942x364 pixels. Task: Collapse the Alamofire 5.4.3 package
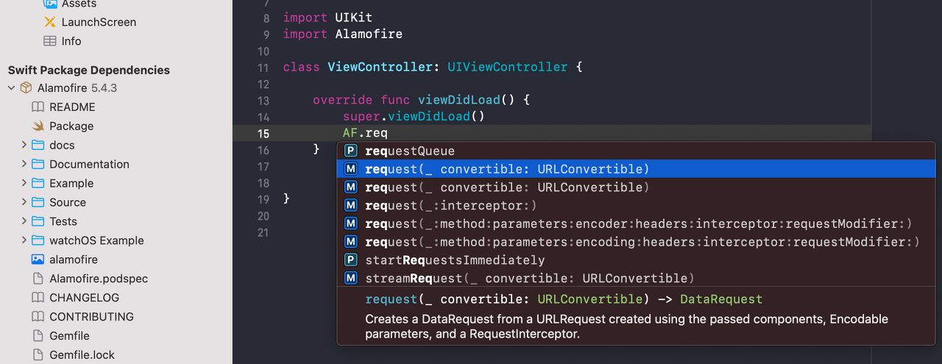coord(11,88)
